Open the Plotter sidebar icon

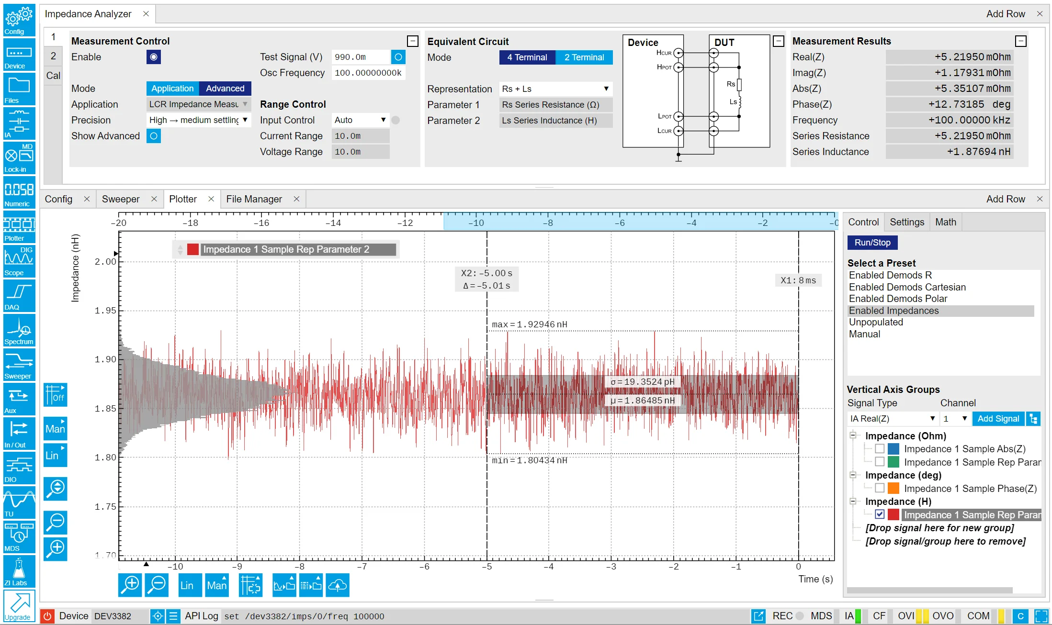pyautogui.click(x=19, y=227)
